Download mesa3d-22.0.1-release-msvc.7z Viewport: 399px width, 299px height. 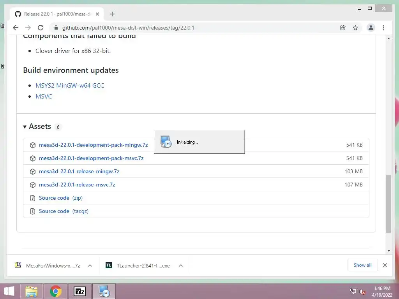[x=77, y=185]
